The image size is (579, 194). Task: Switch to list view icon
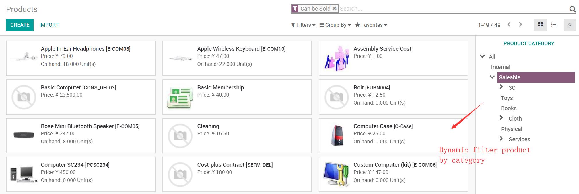pos(554,25)
